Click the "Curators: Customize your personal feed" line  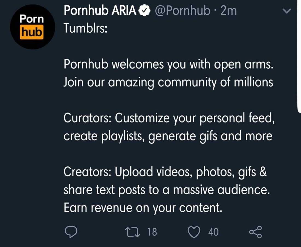[169, 118]
